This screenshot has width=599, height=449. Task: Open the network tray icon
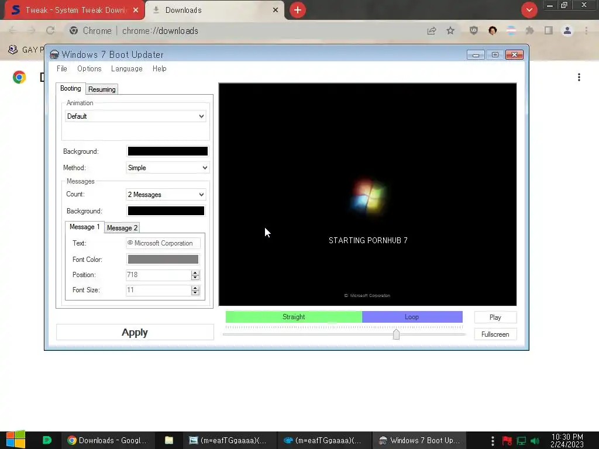tap(521, 441)
